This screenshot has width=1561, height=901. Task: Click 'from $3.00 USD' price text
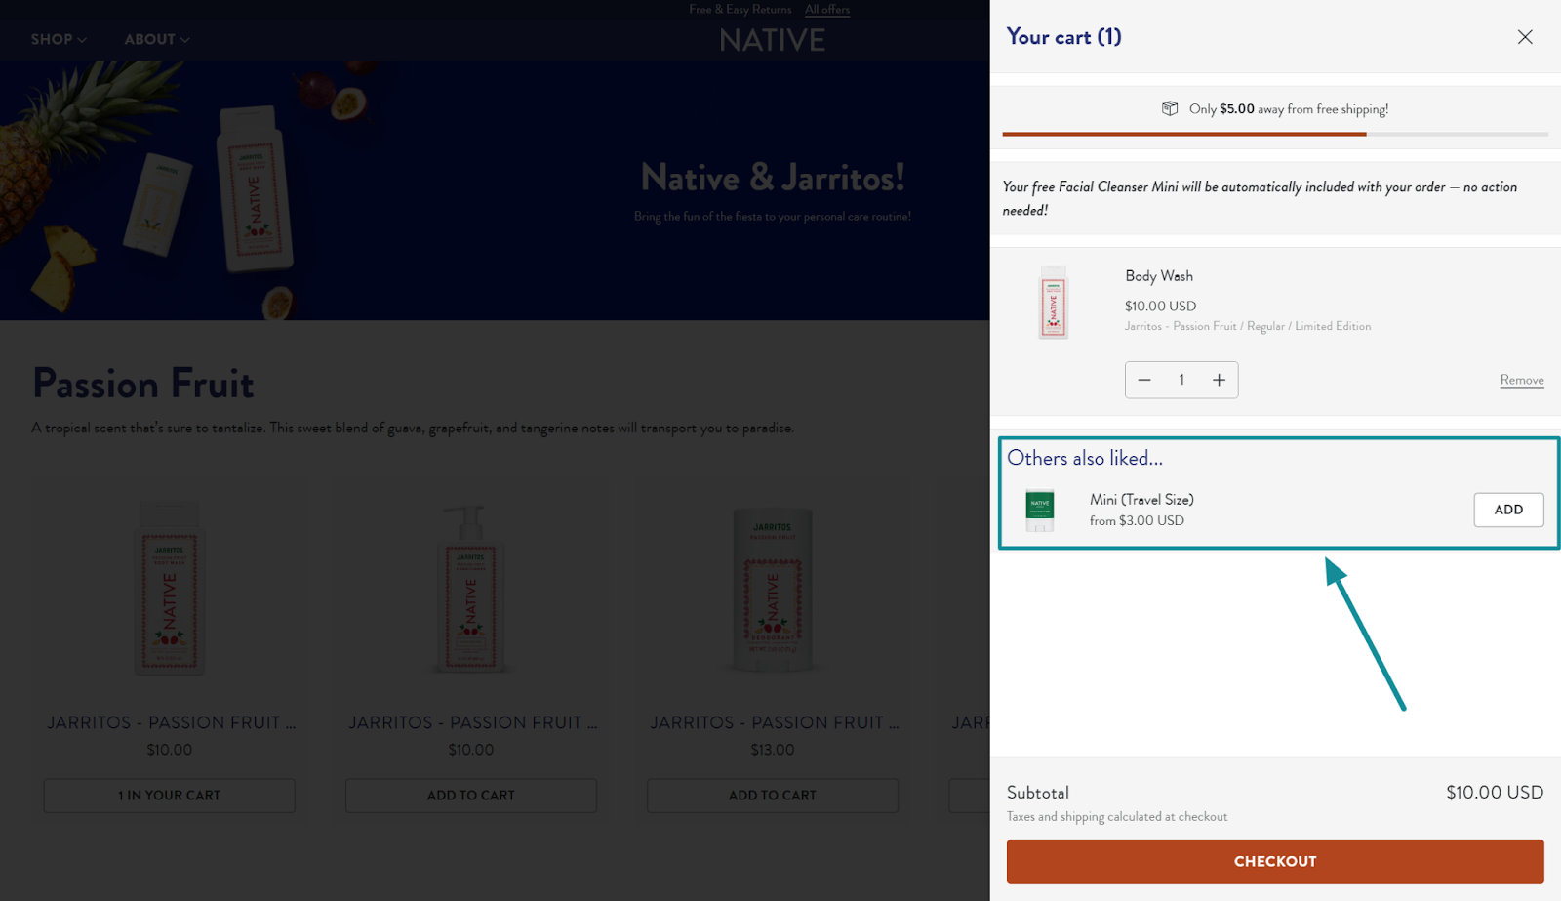tap(1137, 521)
